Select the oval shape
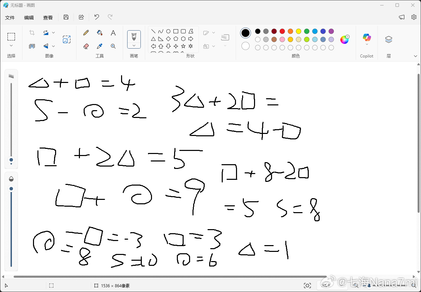421x292 pixels. pyautogui.click(x=168, y=31)
